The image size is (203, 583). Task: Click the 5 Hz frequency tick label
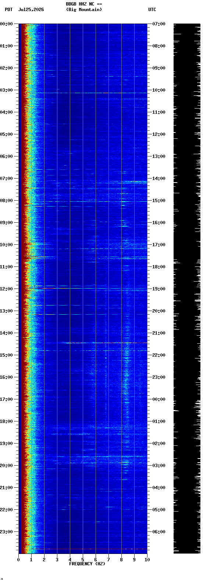coord(83,560)
